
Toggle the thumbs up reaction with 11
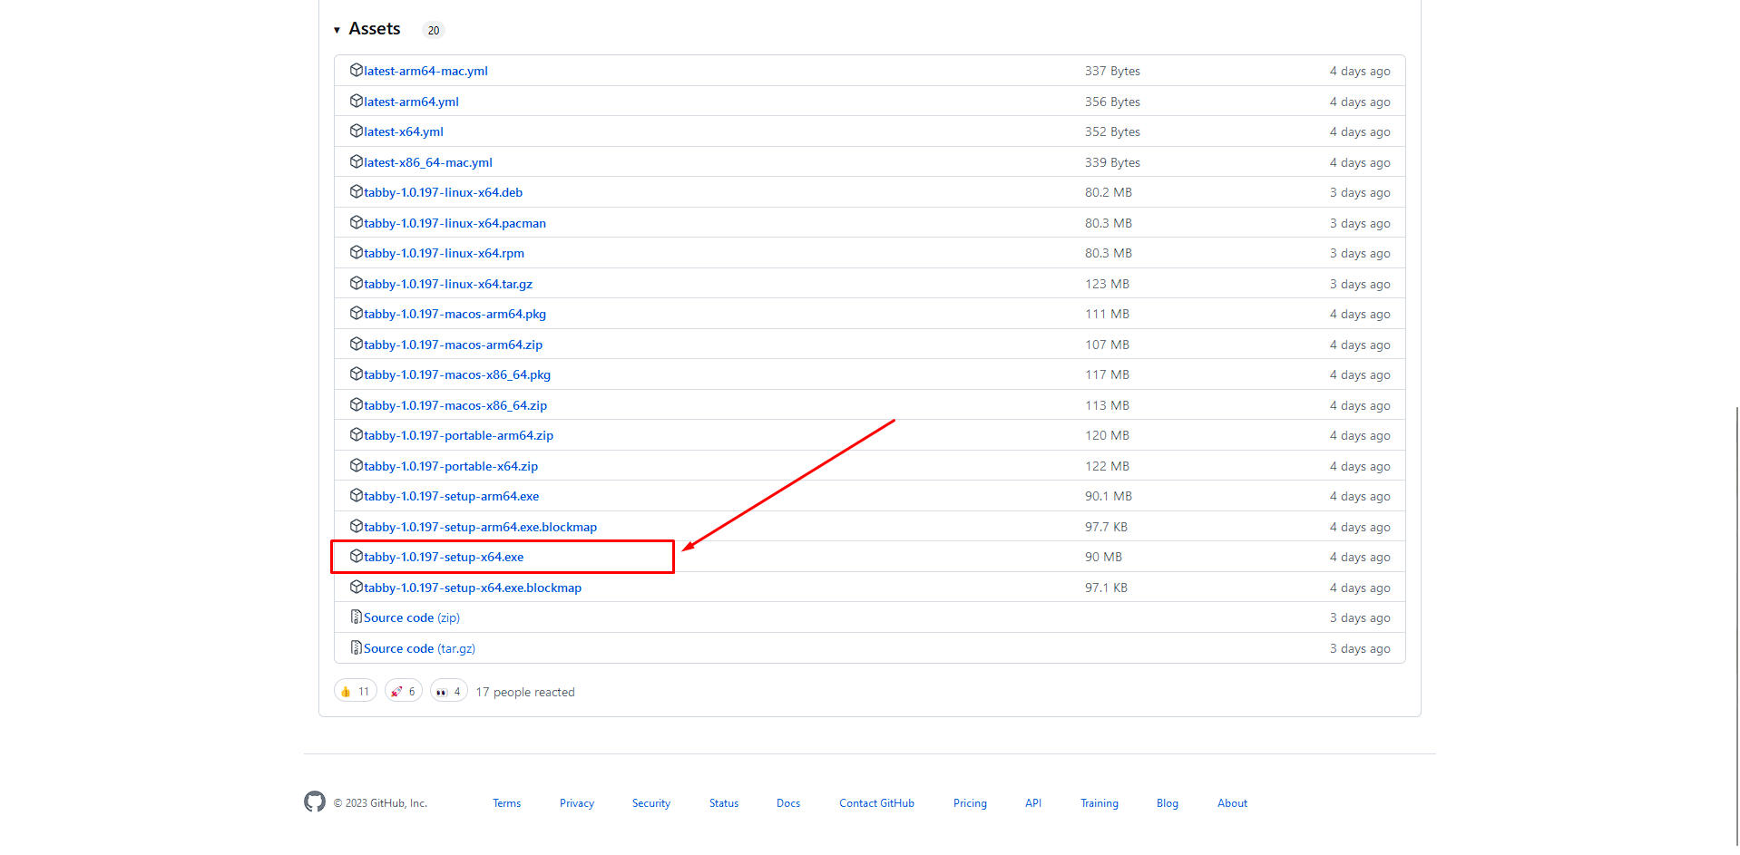click(356, 691)
